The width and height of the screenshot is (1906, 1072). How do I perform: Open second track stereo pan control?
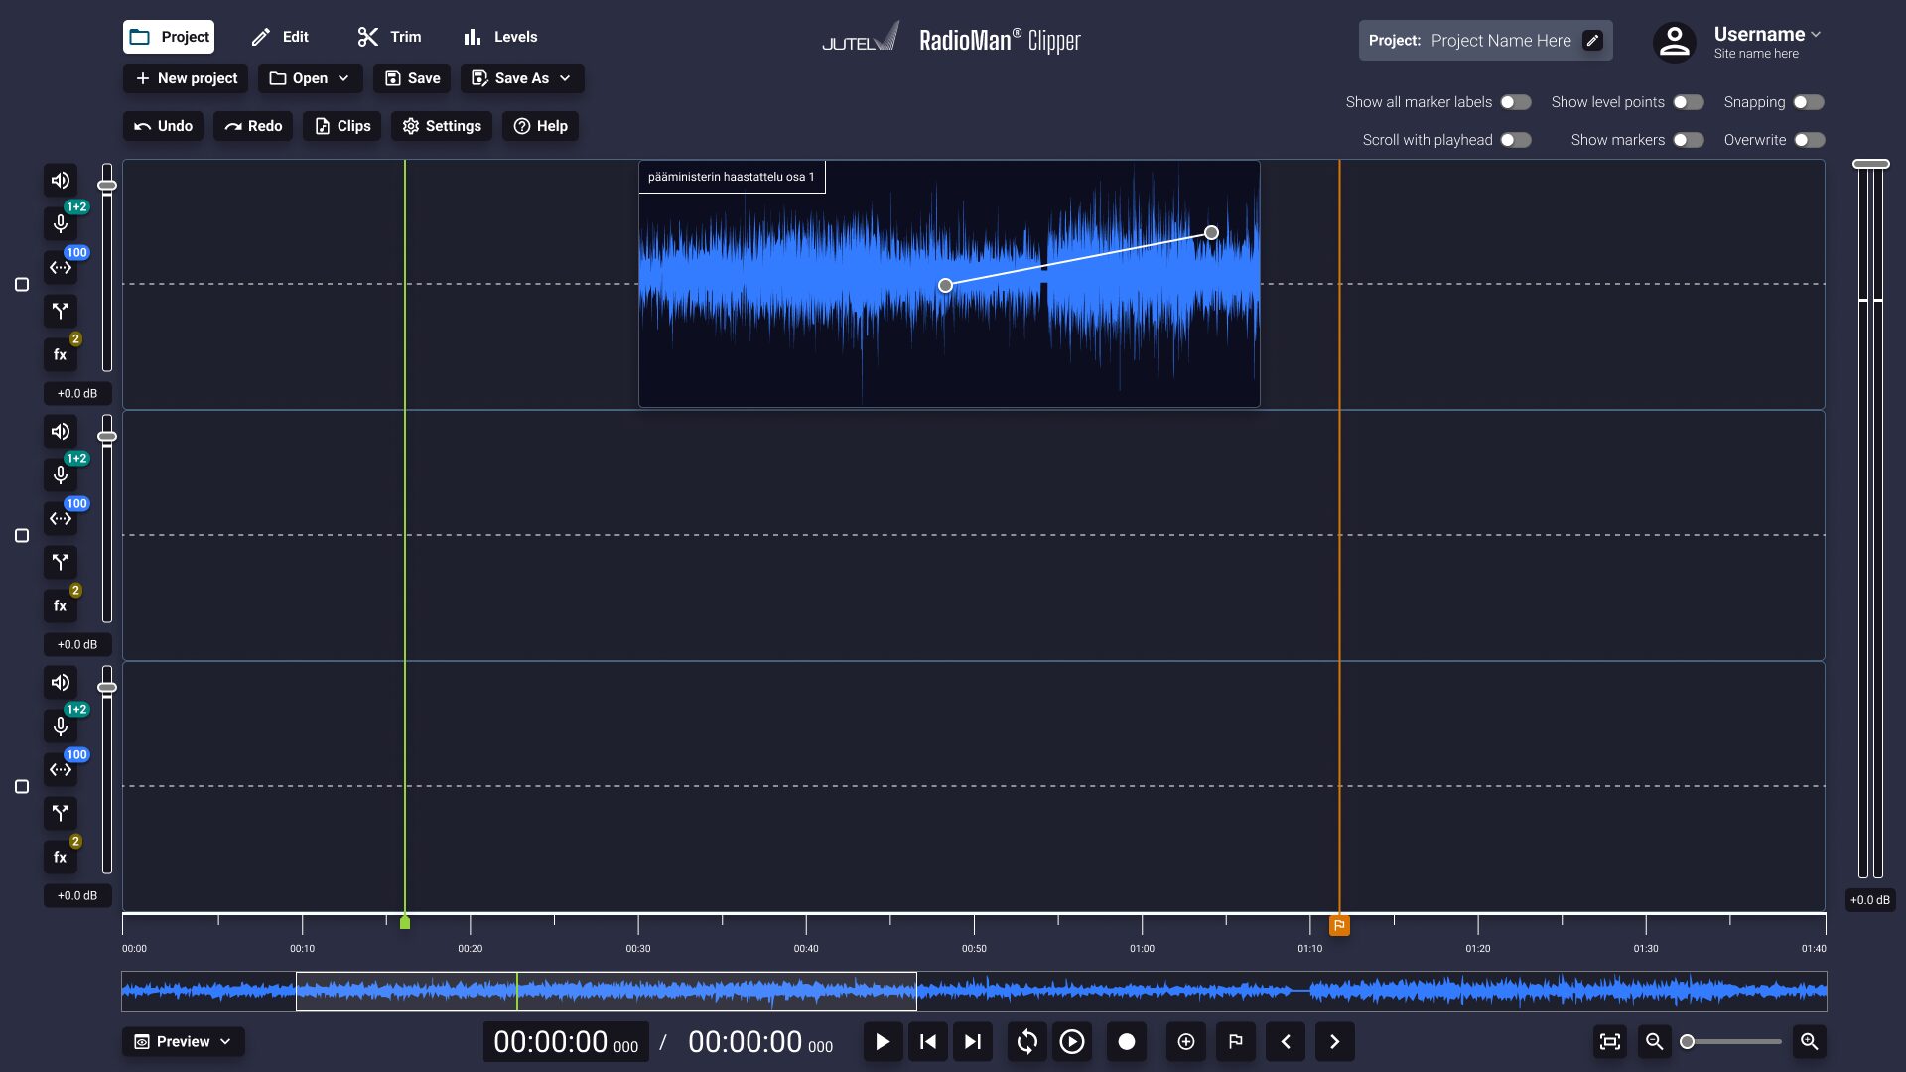61,518
